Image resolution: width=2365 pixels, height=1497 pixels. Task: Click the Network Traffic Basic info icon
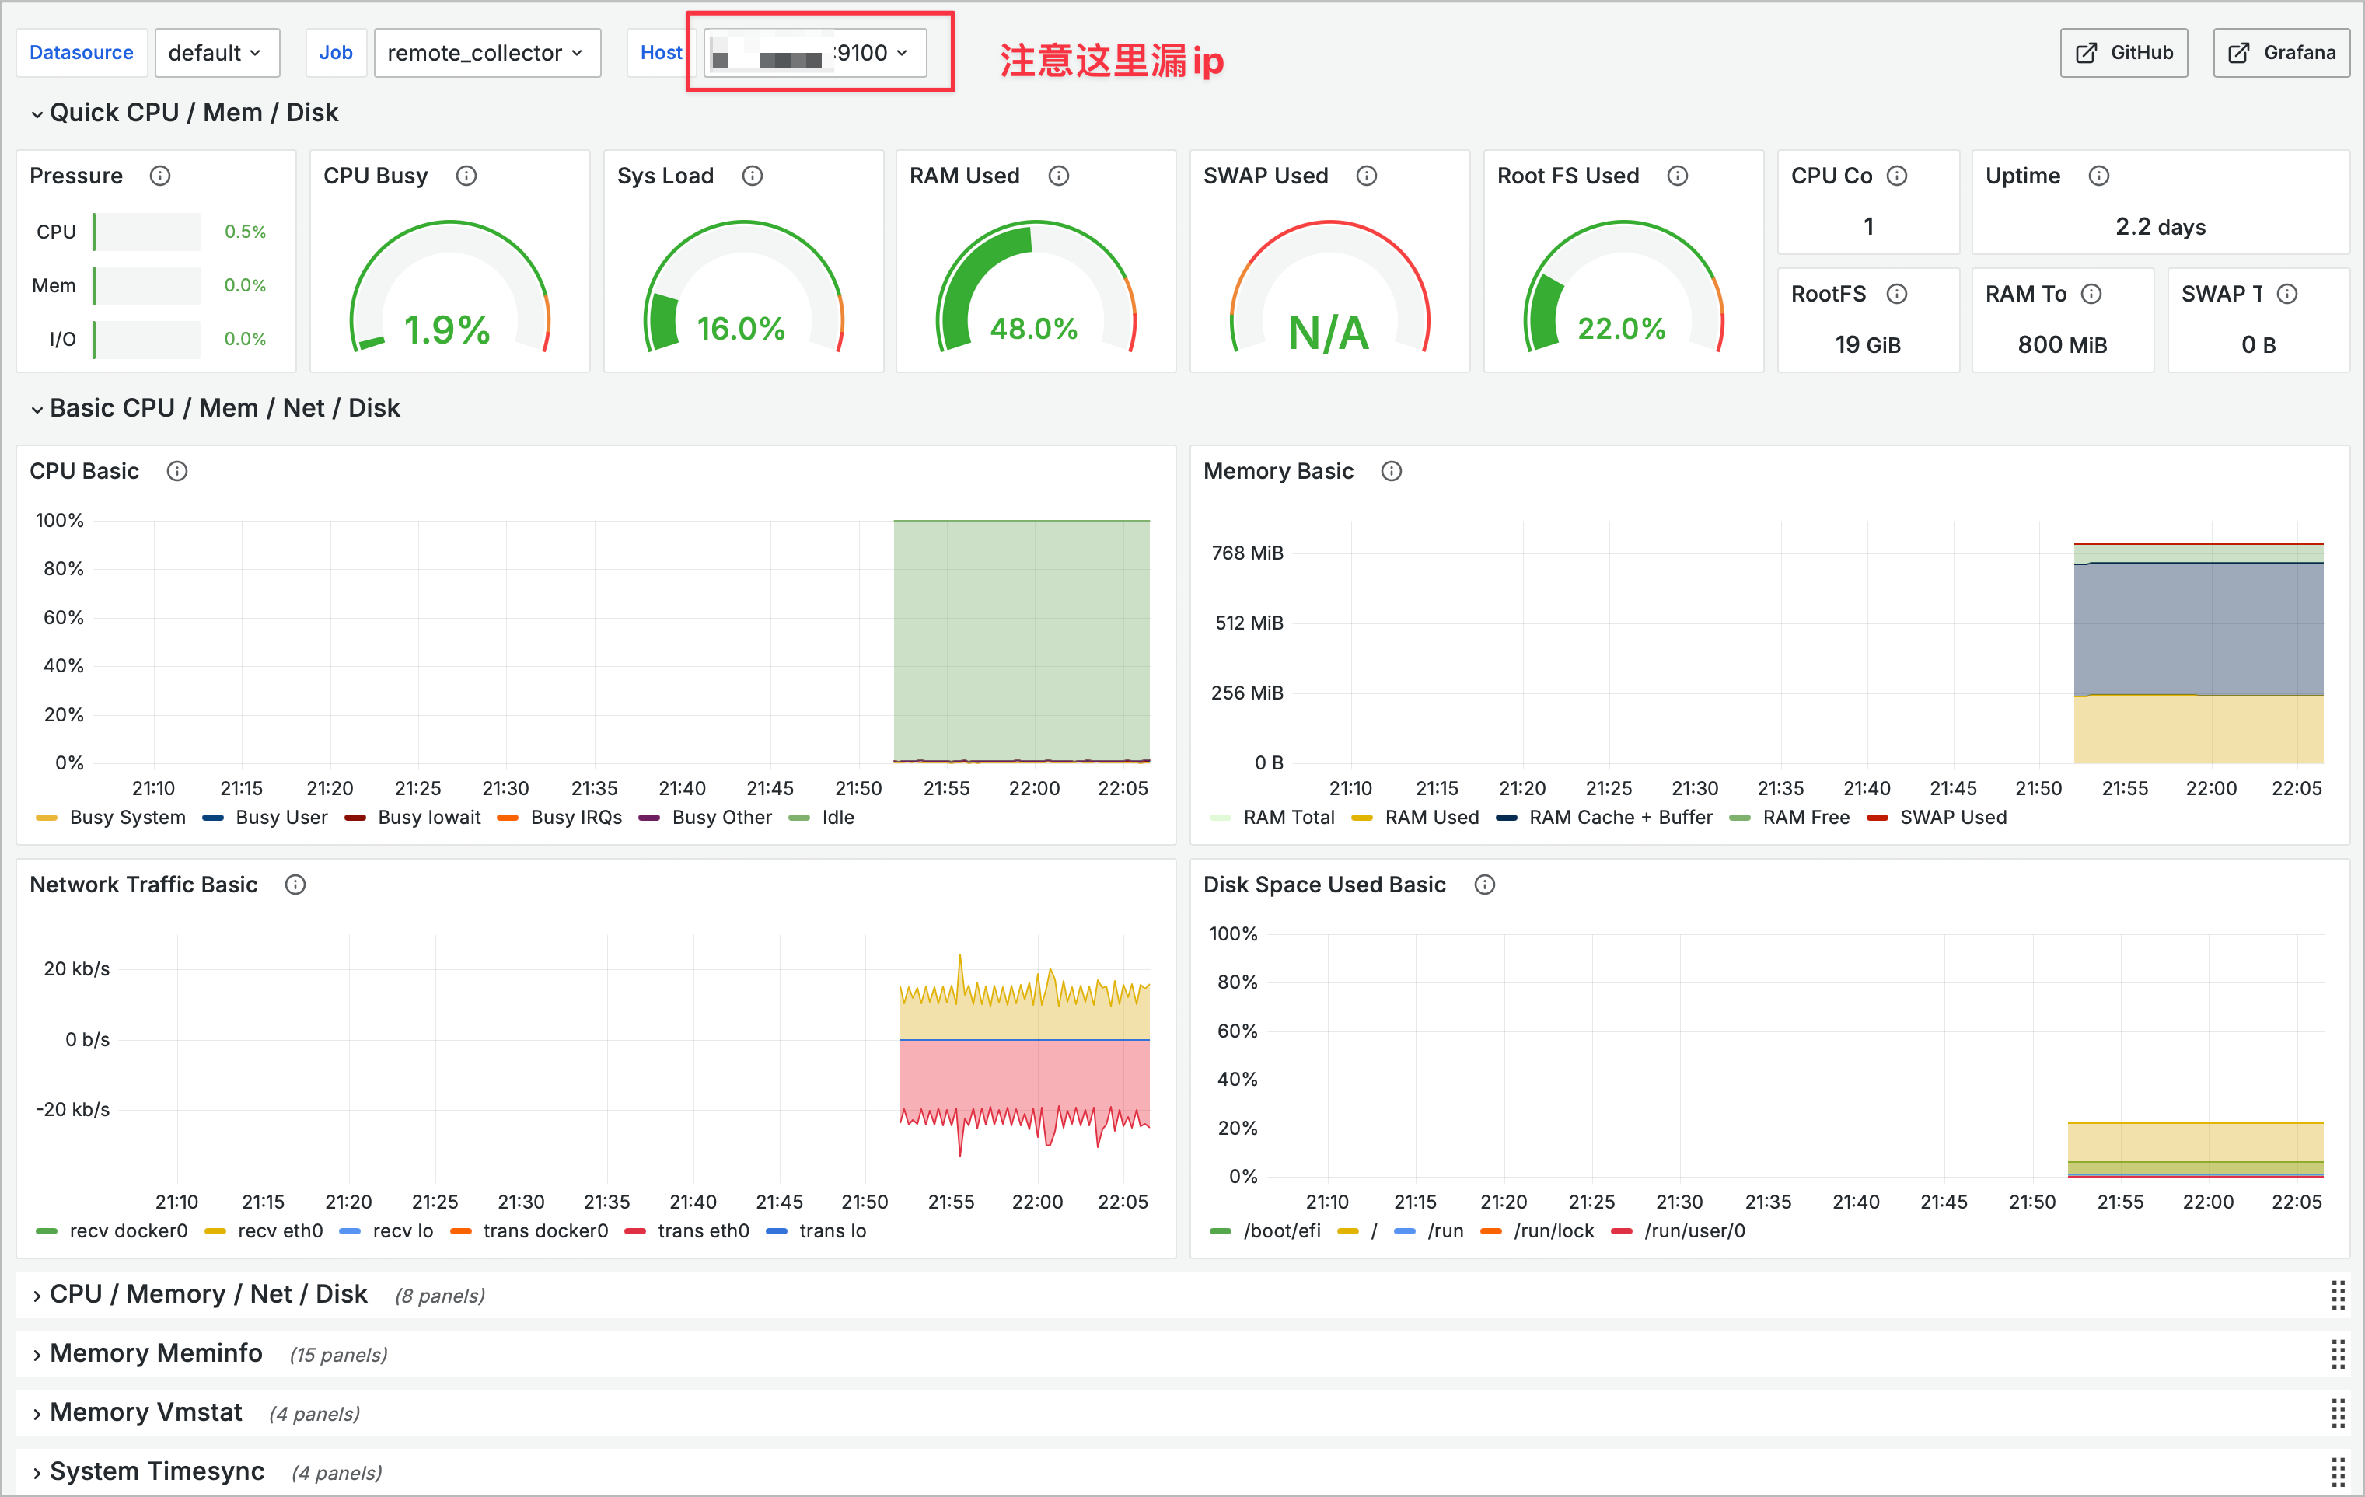[x=295, y=885]
